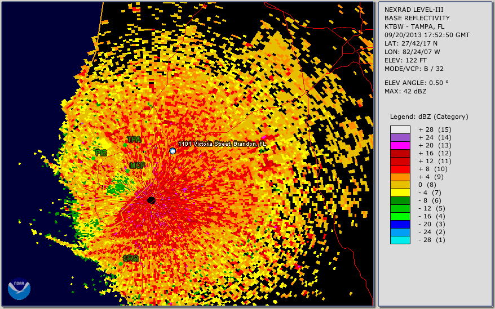This screenshot has width=495, height=309.
Task: Select the bright red +8 dBZ swatch
Action: point(400,169)
